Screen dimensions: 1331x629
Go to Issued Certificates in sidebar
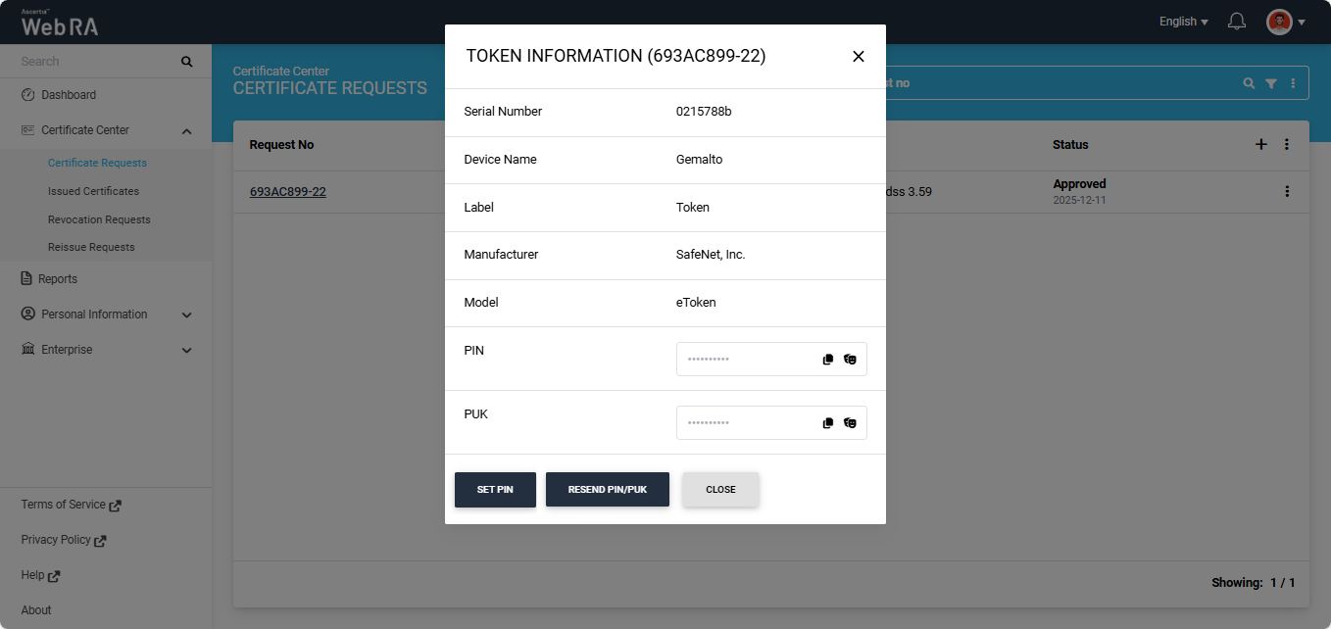click(93, 191)
